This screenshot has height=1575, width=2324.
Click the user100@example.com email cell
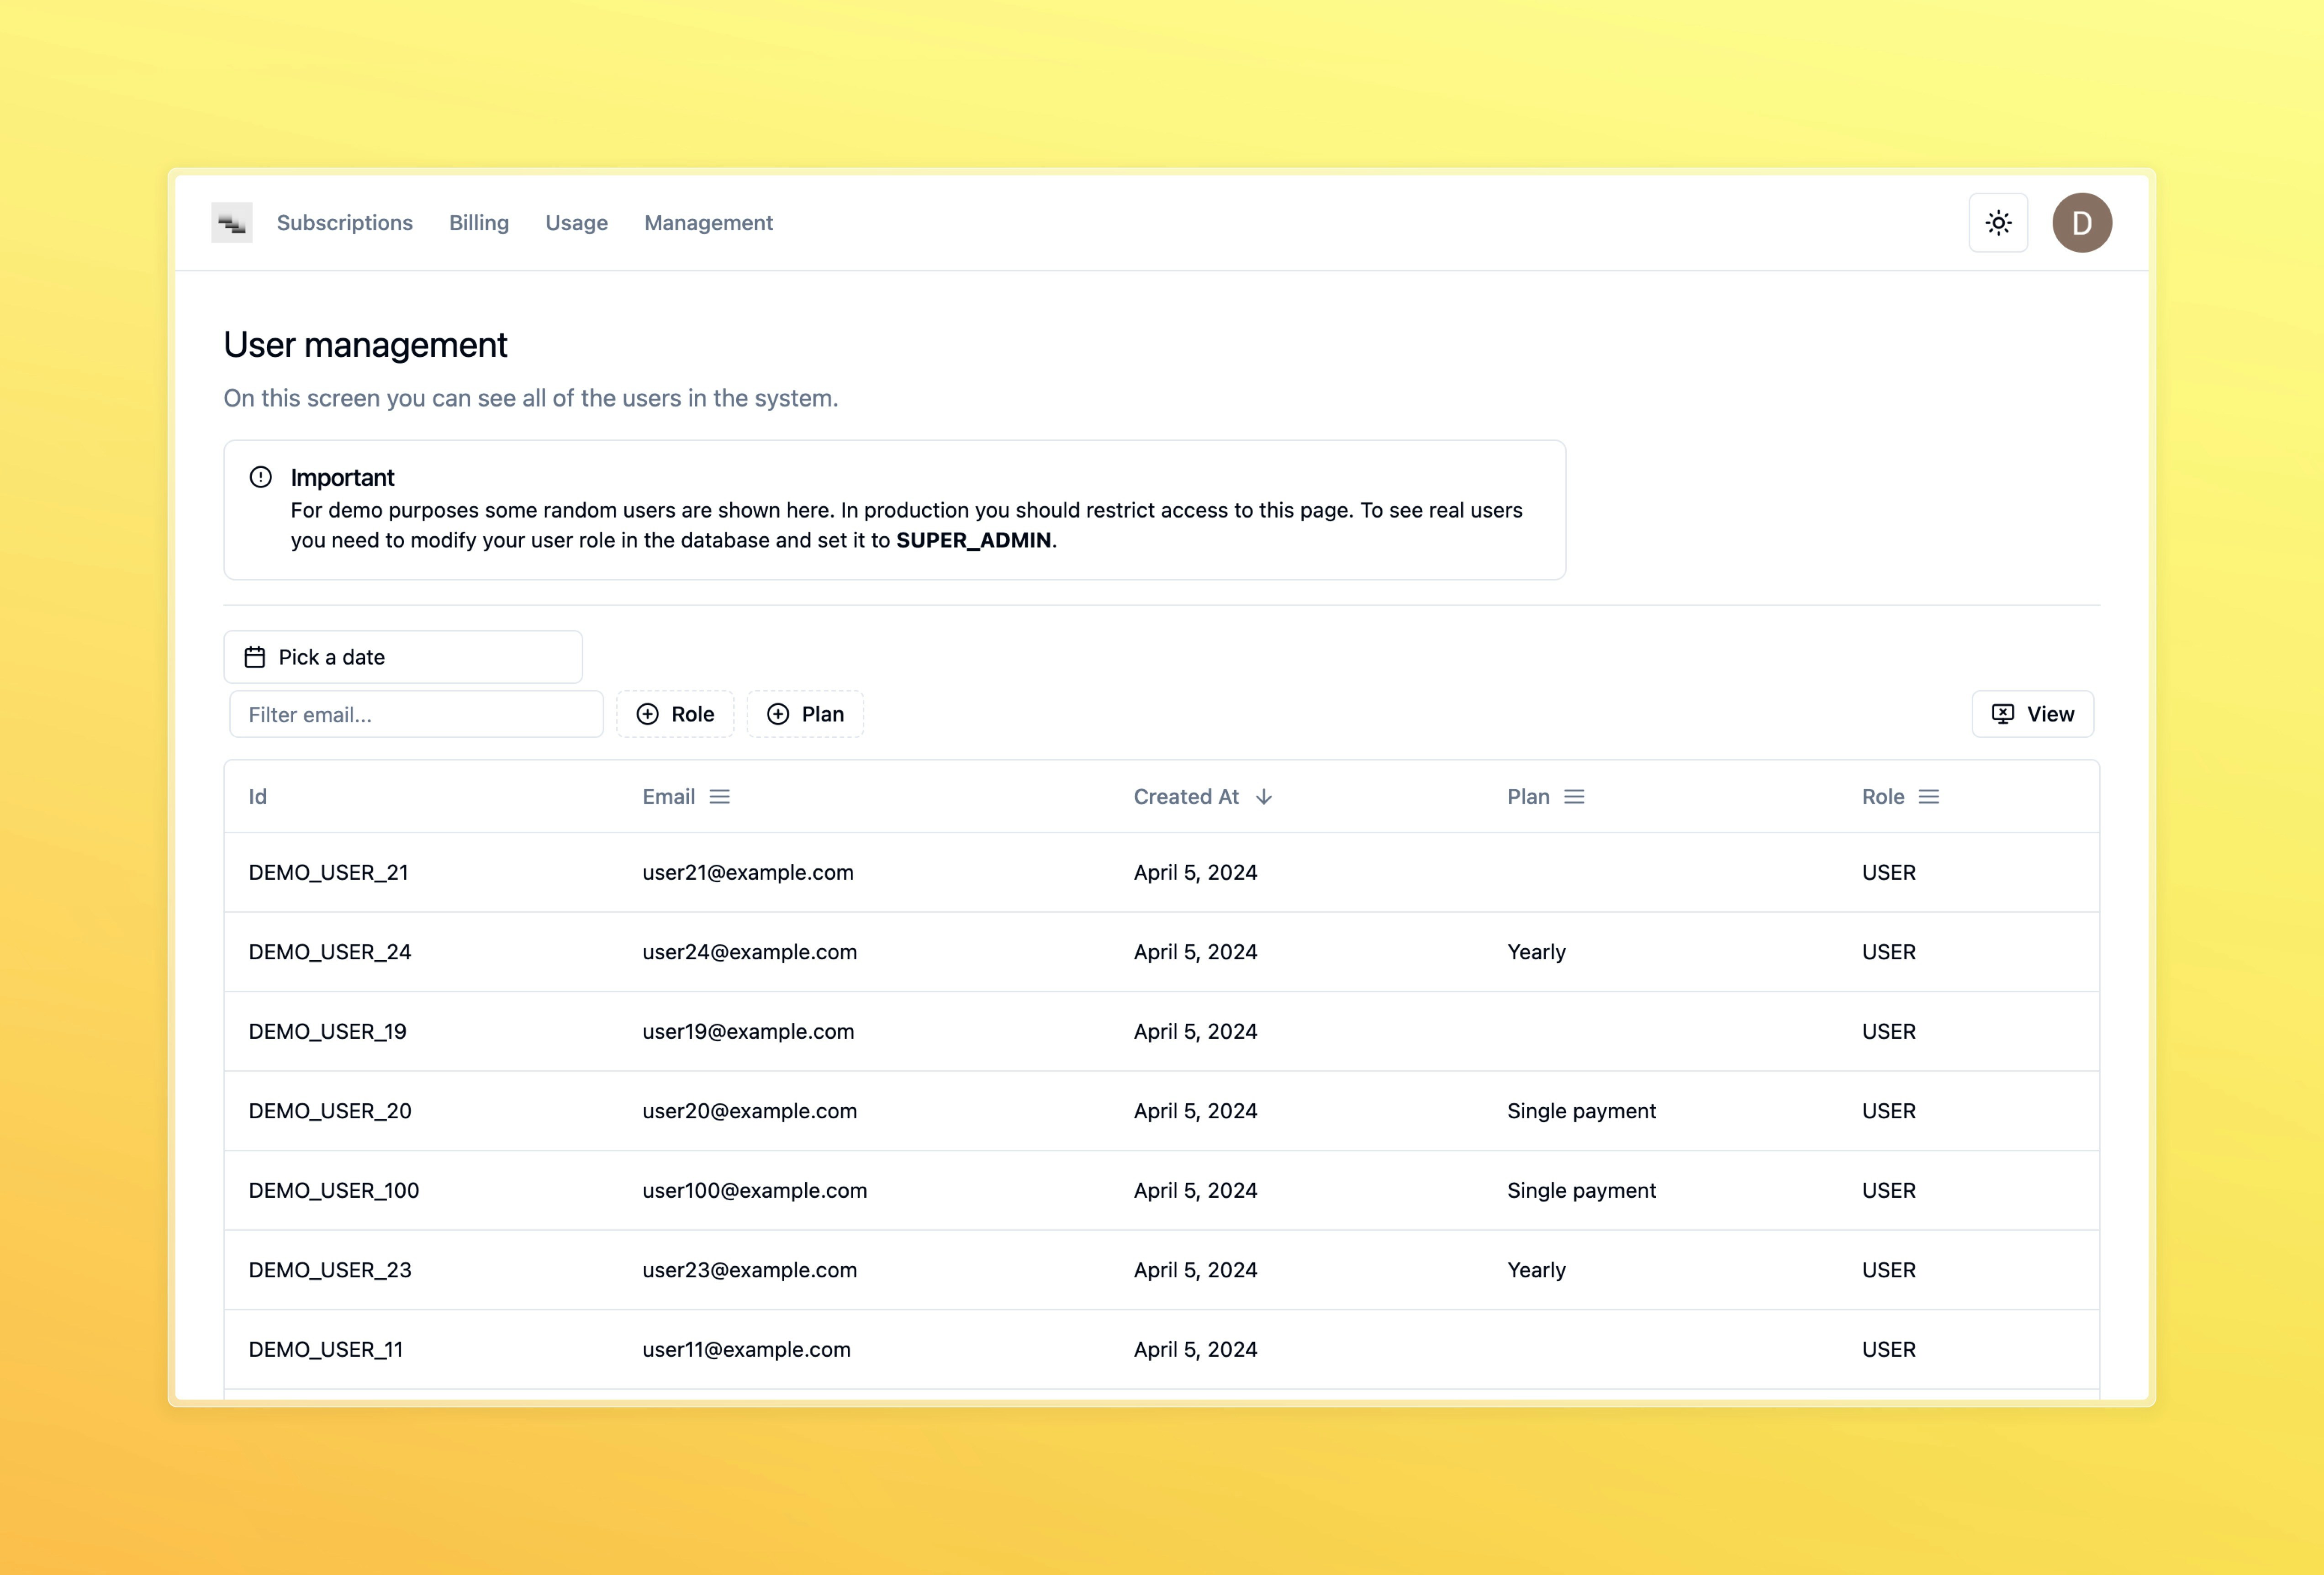[x=754, y=1191]
